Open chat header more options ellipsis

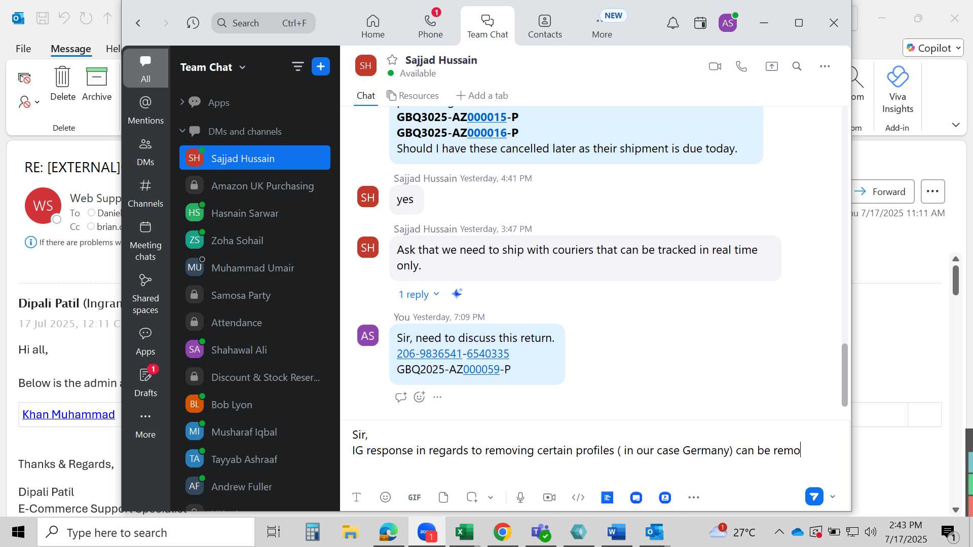pos(825,66)
